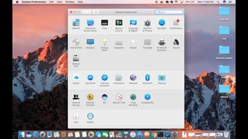Open the Spotlight preference pane

[x=162, y=24]
